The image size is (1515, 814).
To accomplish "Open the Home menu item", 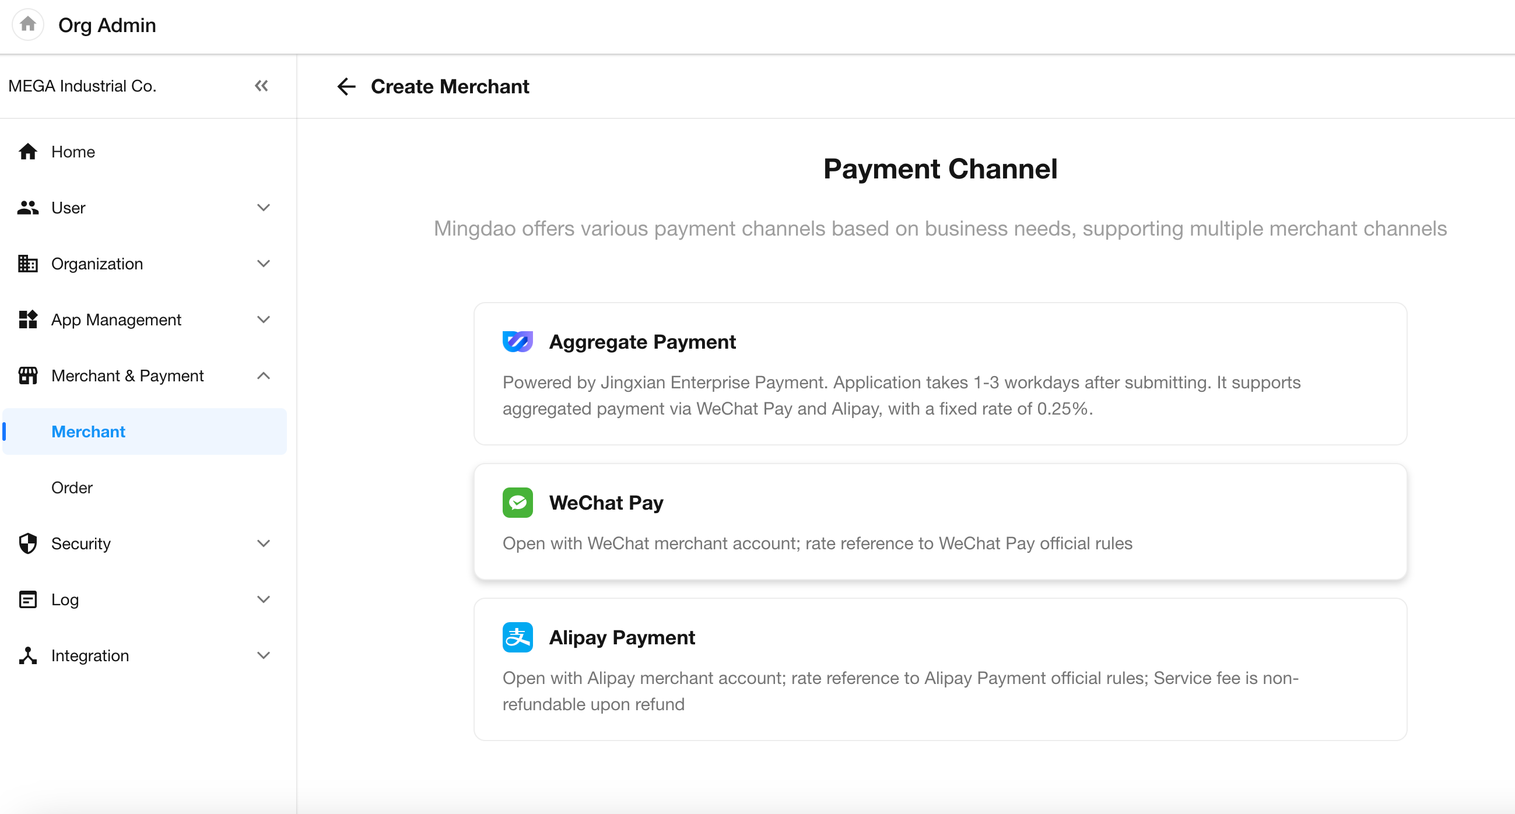I will (x=145, y=152).
